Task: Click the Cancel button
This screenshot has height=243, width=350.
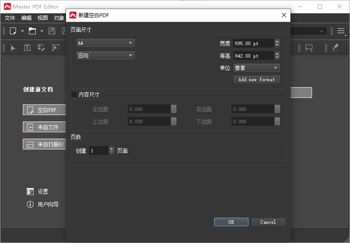Action: (268, 222)
